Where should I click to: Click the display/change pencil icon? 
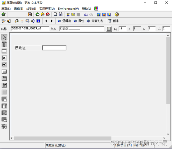click(3, 21)
